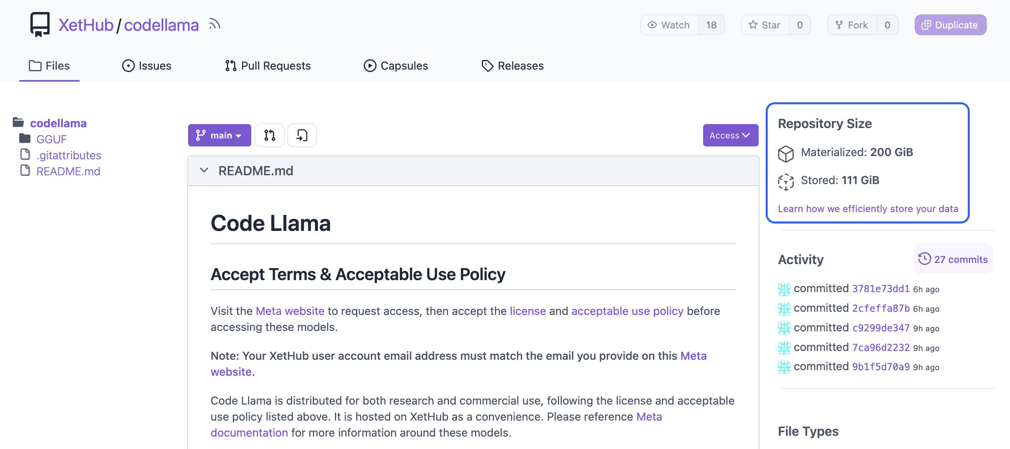The image size is (1010, 449).
Task: Star the codellama repository
Action: pos(765,25)
